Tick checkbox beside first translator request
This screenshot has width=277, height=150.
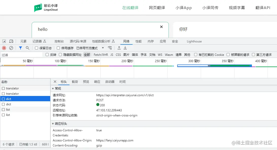pos(3,88)
